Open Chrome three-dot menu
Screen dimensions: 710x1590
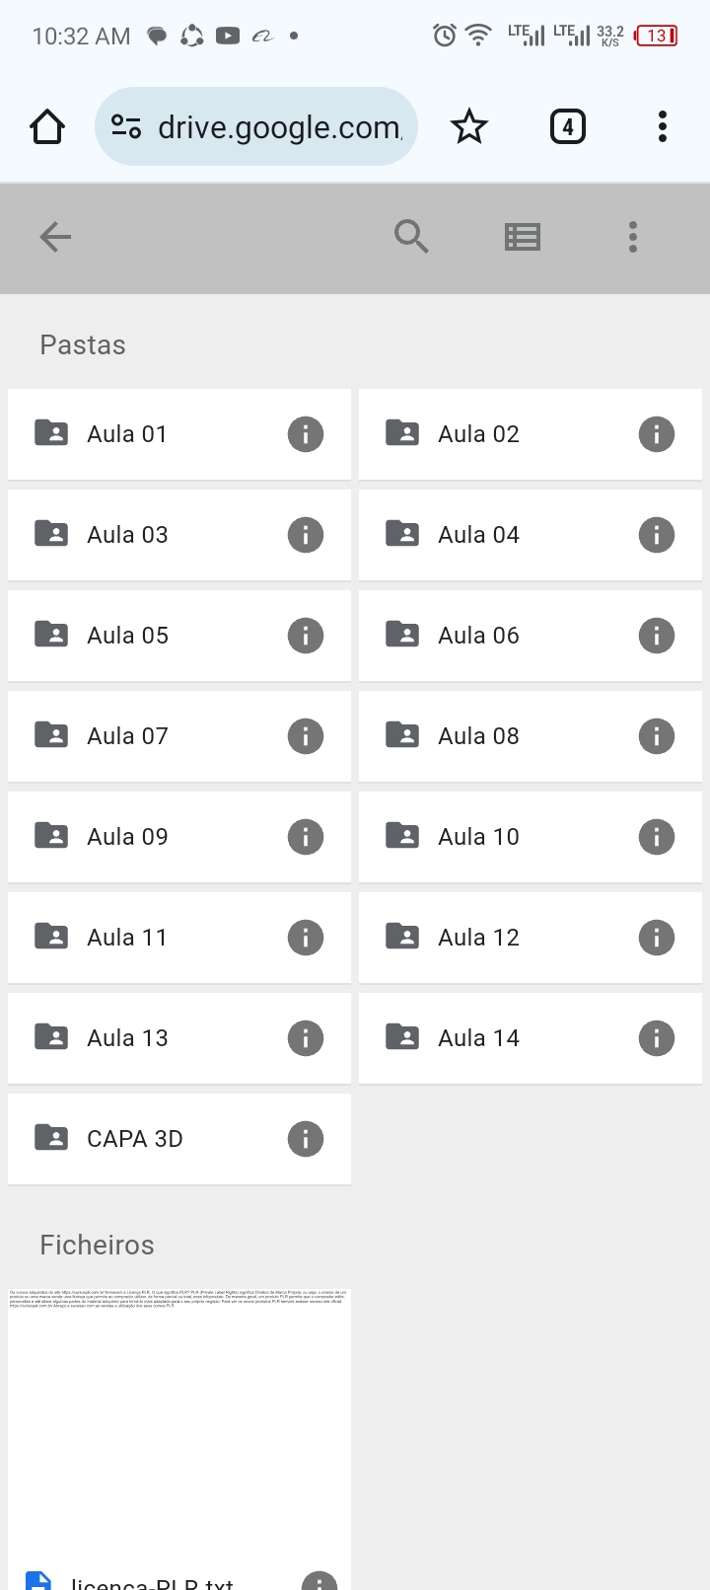tap(663, 126)
